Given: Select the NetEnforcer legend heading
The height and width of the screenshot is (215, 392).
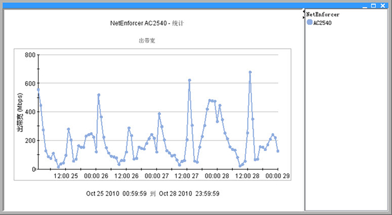Looking at the screenshot, I should tap(323, 14).
